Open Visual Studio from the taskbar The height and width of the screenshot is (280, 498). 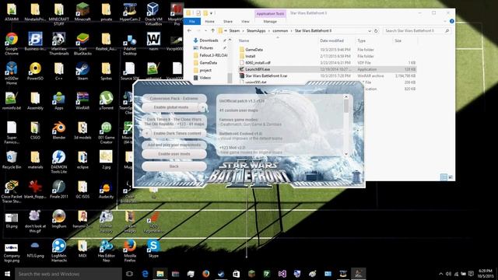[282, 274]
